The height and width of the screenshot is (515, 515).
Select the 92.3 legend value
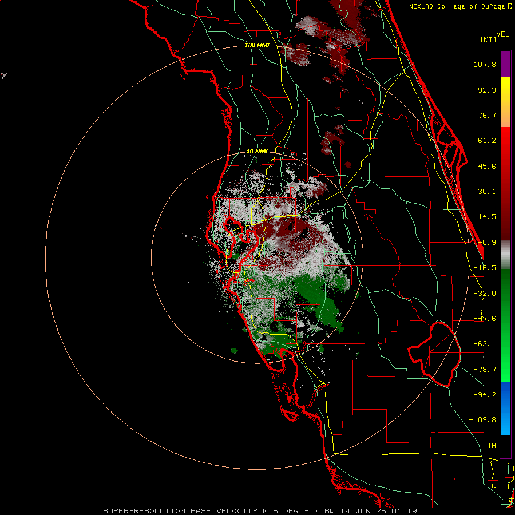pos(487,90)
